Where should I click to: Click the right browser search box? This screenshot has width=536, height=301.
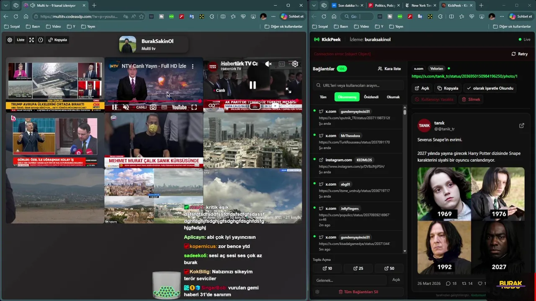coord(357,16)
